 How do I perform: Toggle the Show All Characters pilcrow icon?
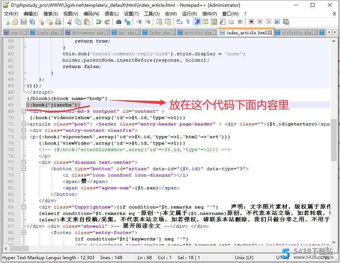188,22
